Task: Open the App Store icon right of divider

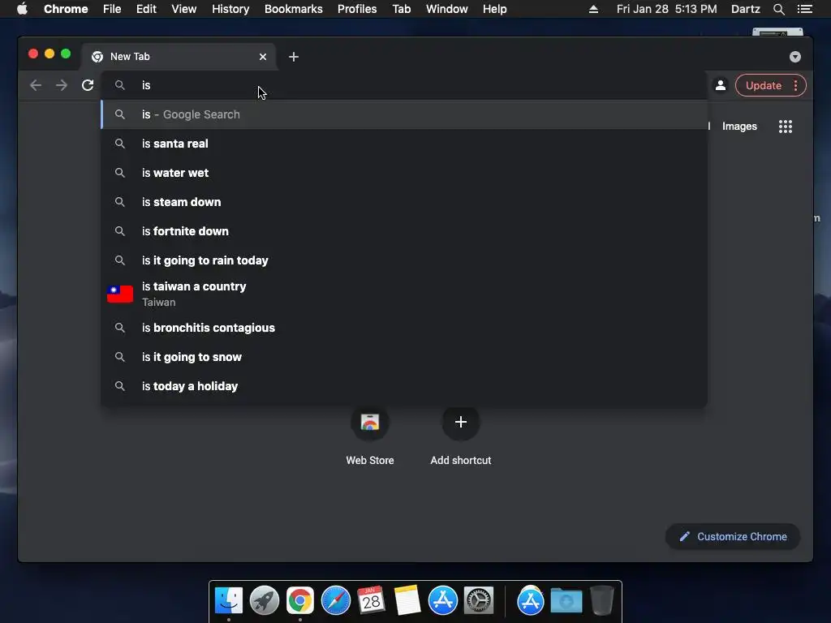Action: tap(531, 601)
